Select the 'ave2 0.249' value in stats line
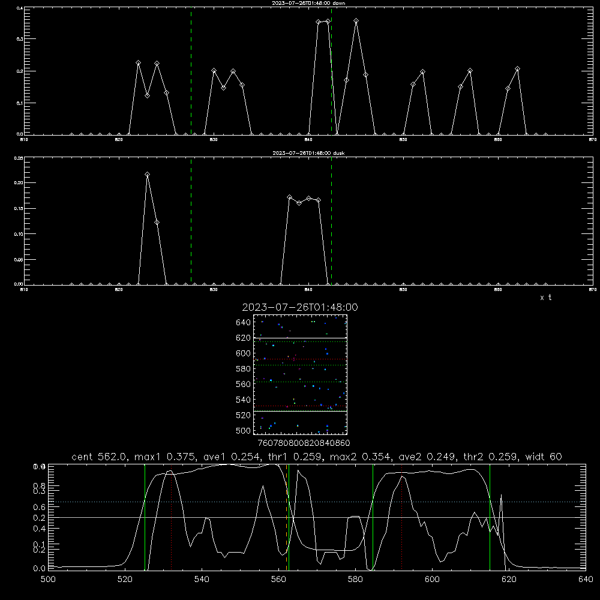600x600 pixels. (x=428, y=457)
